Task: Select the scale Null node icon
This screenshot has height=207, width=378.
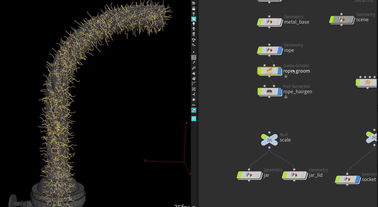Action: click(269, 140)
